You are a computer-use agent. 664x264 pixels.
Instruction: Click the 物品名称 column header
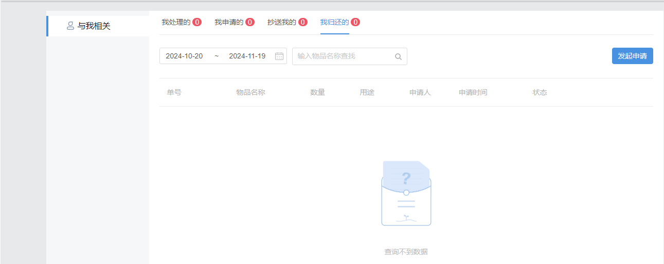250,92
